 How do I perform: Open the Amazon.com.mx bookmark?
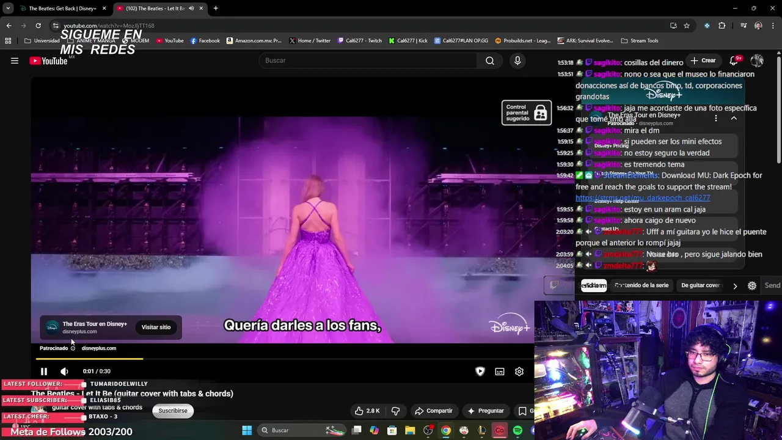pos(254,41)
